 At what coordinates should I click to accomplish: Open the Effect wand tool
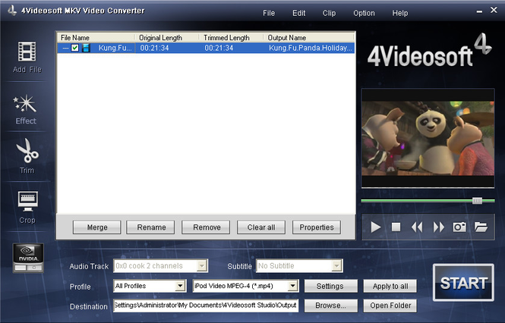pos(26,105)
